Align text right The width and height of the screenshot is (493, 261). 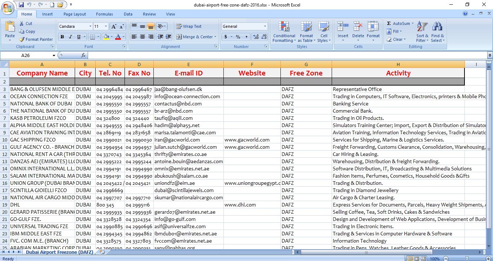pyautogui.click(x=150, y=37)
